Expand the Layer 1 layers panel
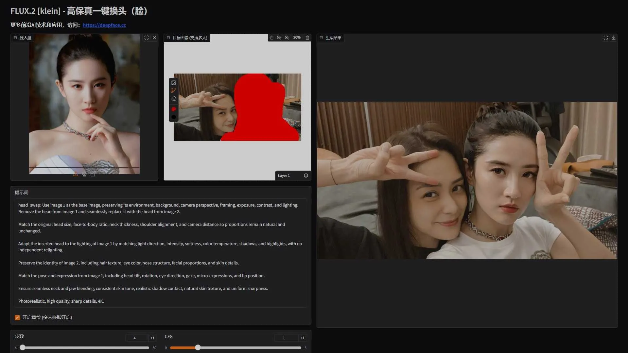The image size is (628, 353). coord(306,176)
